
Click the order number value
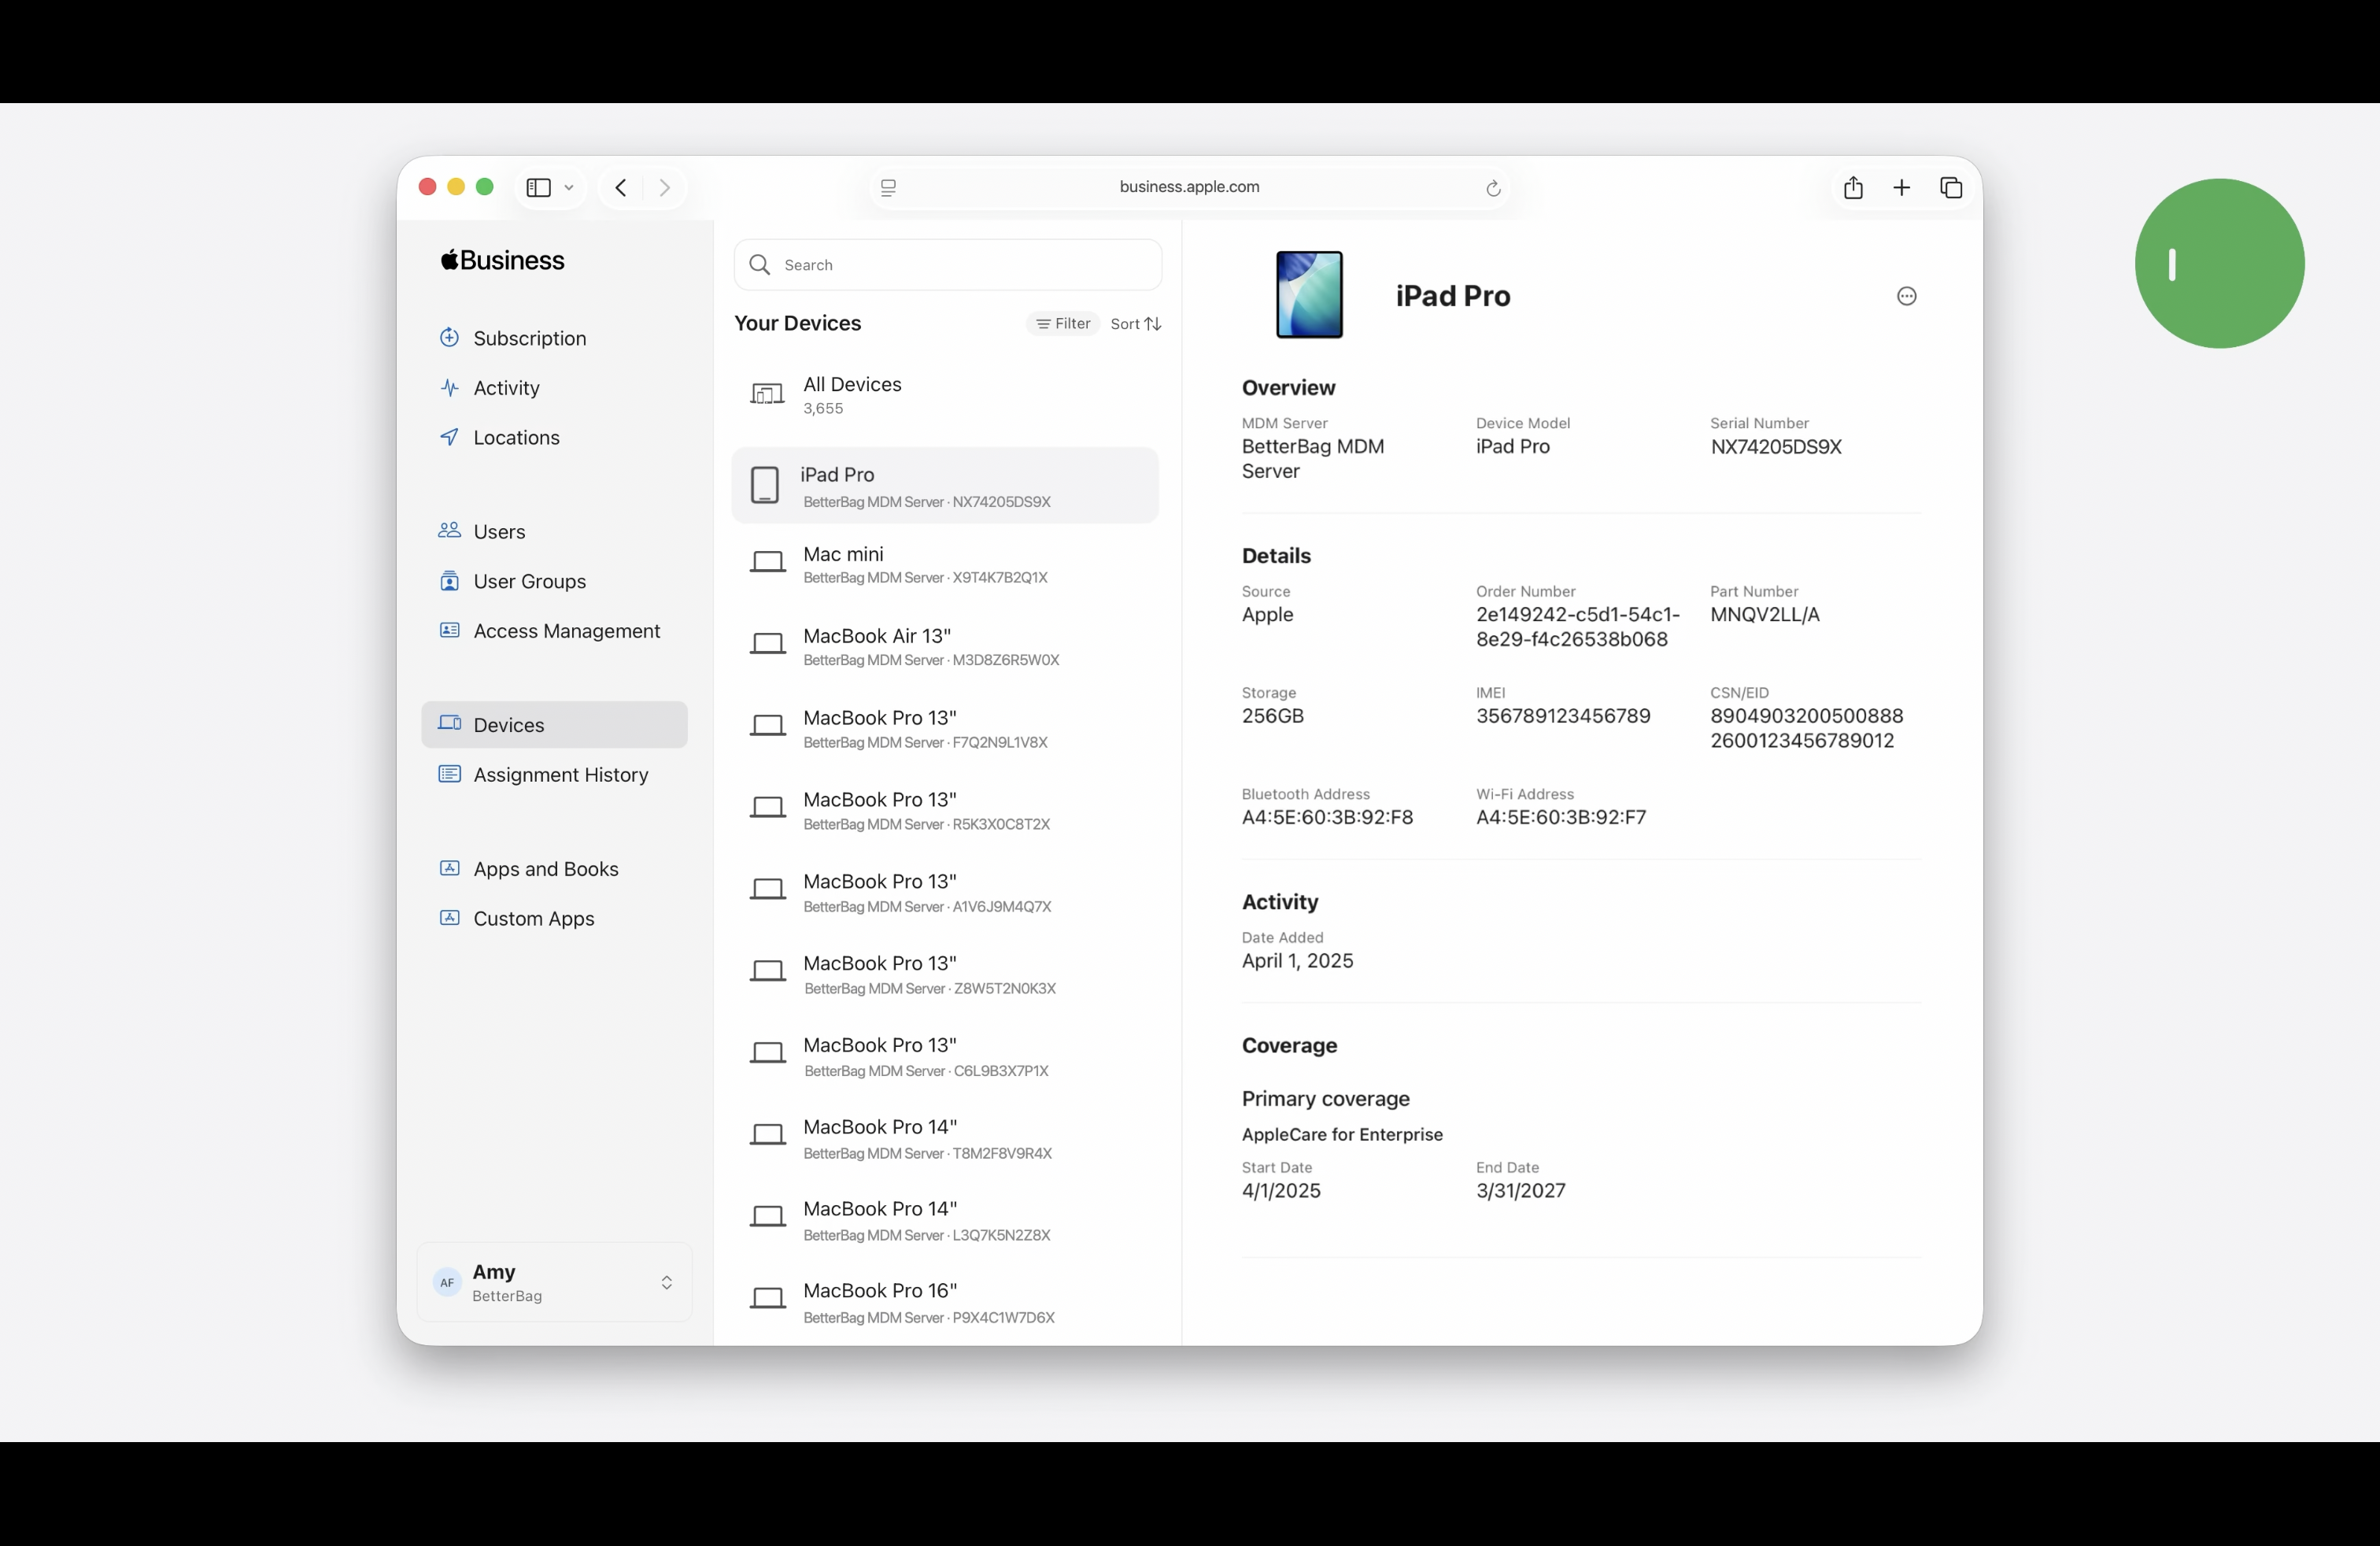1578,627
